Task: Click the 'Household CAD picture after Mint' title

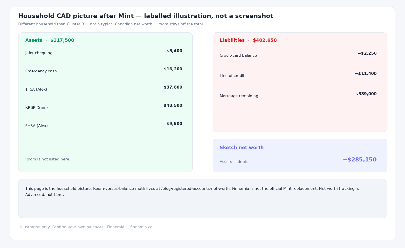Action: tap(76, 16)
